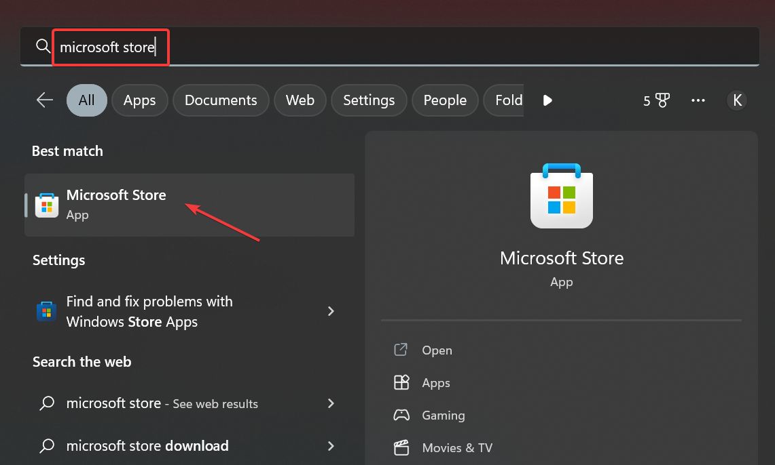
Task: Switch to the People filter tab
Action: tap(445, 100)
